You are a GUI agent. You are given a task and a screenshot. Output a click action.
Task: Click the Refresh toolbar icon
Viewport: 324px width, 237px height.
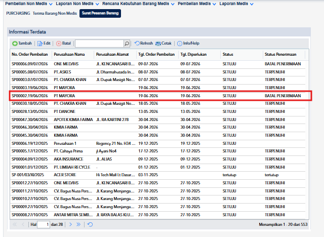[x=137, y=43]
